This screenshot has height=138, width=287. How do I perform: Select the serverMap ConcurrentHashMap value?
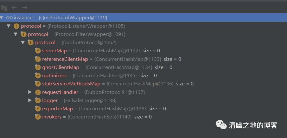[x=106, y=51]
